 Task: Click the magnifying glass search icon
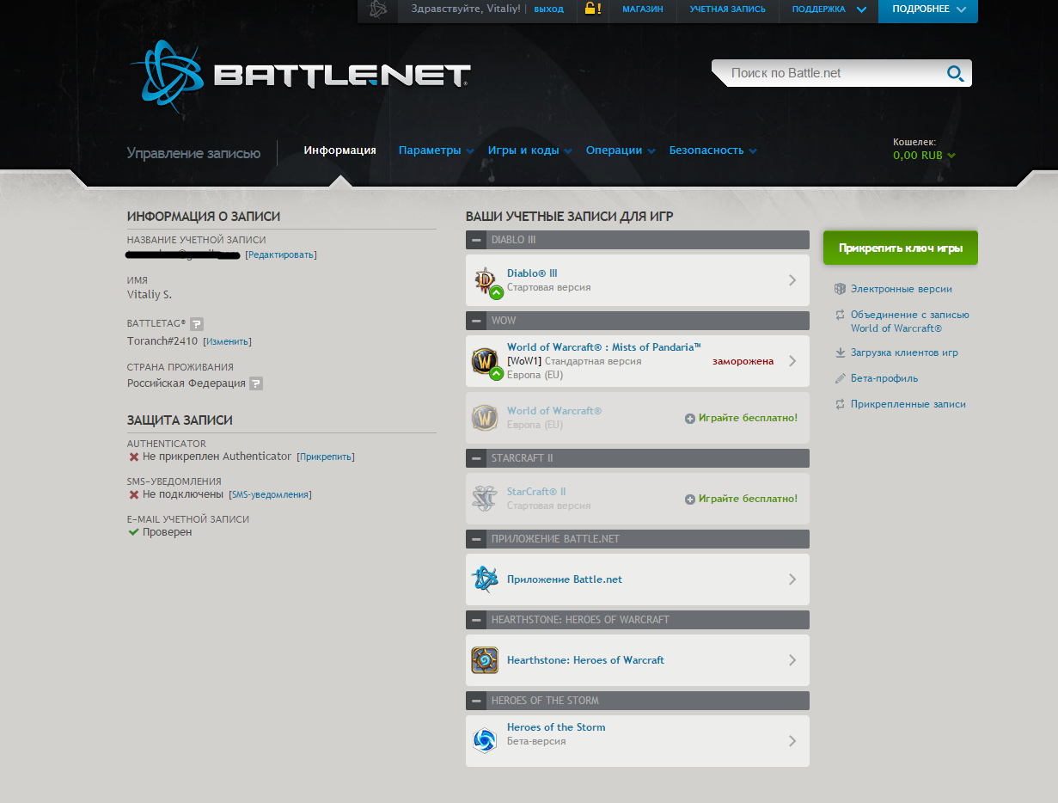pos(955,74)
